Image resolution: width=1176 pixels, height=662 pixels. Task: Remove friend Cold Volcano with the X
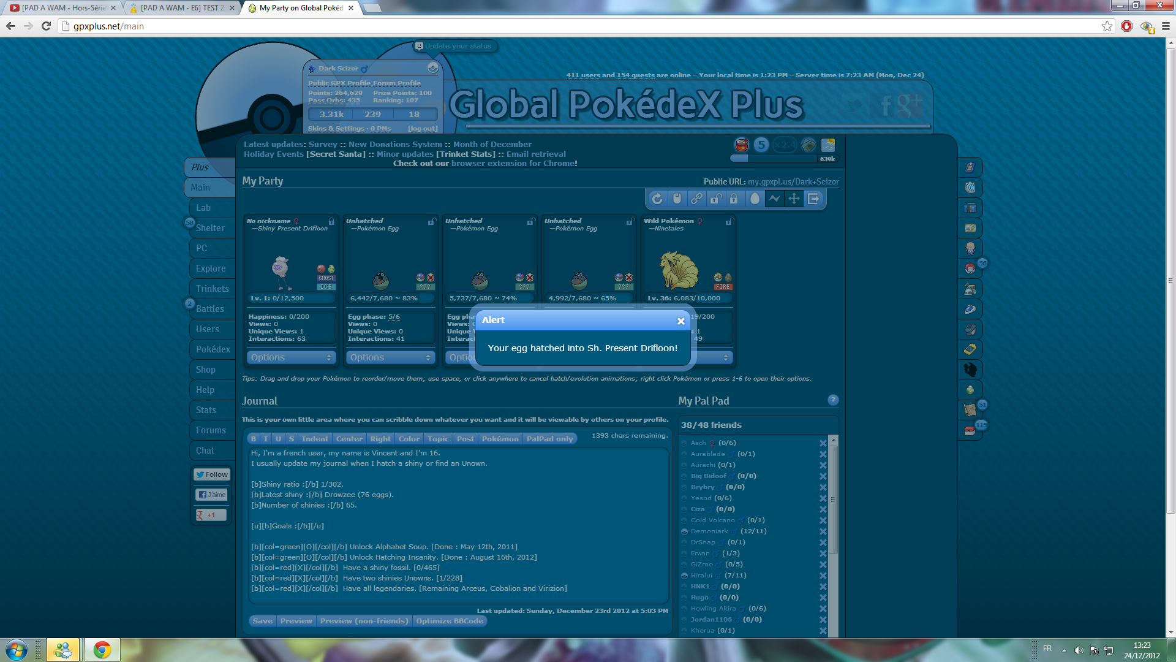pos(823,520)
